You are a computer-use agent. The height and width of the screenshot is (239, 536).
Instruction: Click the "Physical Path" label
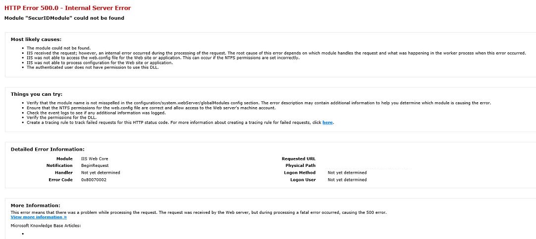300,165
